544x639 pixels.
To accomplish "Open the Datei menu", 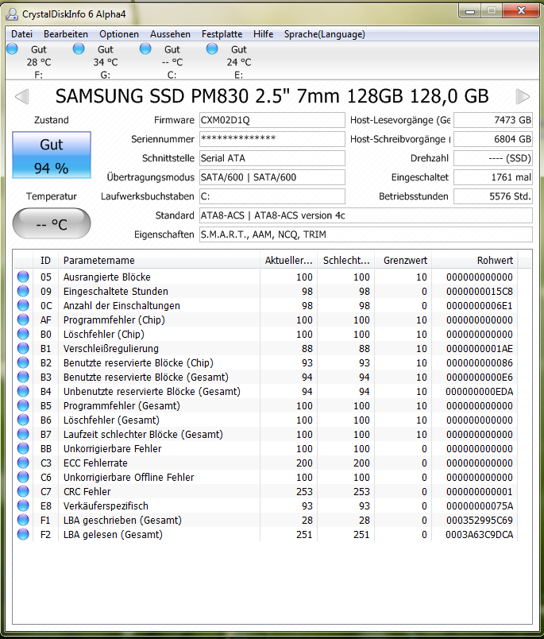I will click(x=21, y=34).
